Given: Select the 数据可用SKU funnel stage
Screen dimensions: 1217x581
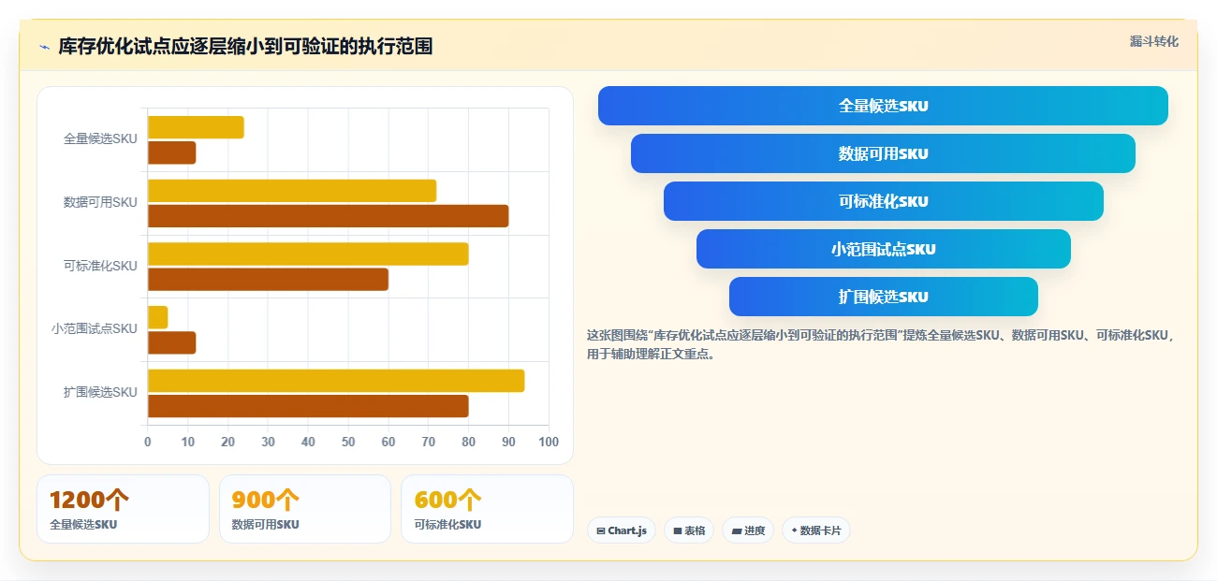Looking at the screenshot, I should tap(883, 153).
